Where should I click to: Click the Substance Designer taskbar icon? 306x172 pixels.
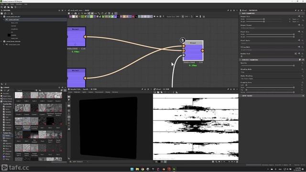(x=174, y=169)
